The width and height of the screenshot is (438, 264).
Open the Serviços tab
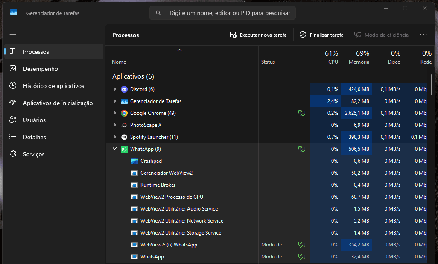click(x=54, y=154)
